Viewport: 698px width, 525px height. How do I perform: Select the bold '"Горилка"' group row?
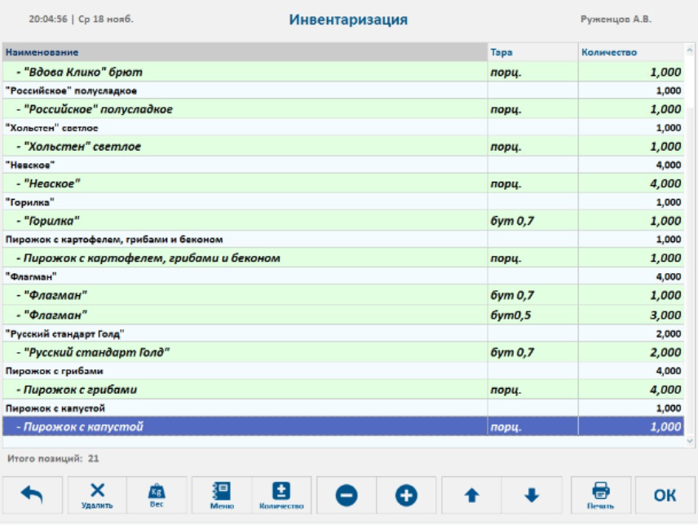[343, 202]
